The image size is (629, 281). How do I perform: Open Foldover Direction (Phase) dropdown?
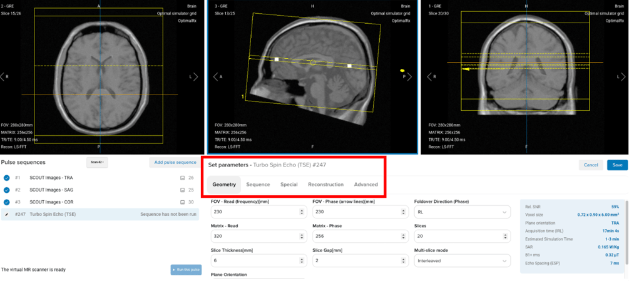pos(462,212)
